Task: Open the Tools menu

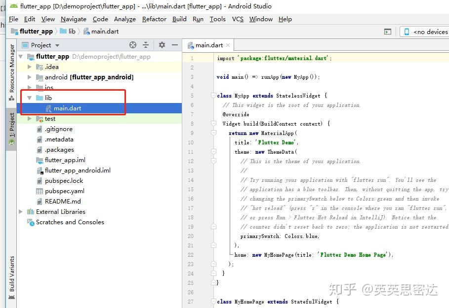Action: [x=218, y=19]
